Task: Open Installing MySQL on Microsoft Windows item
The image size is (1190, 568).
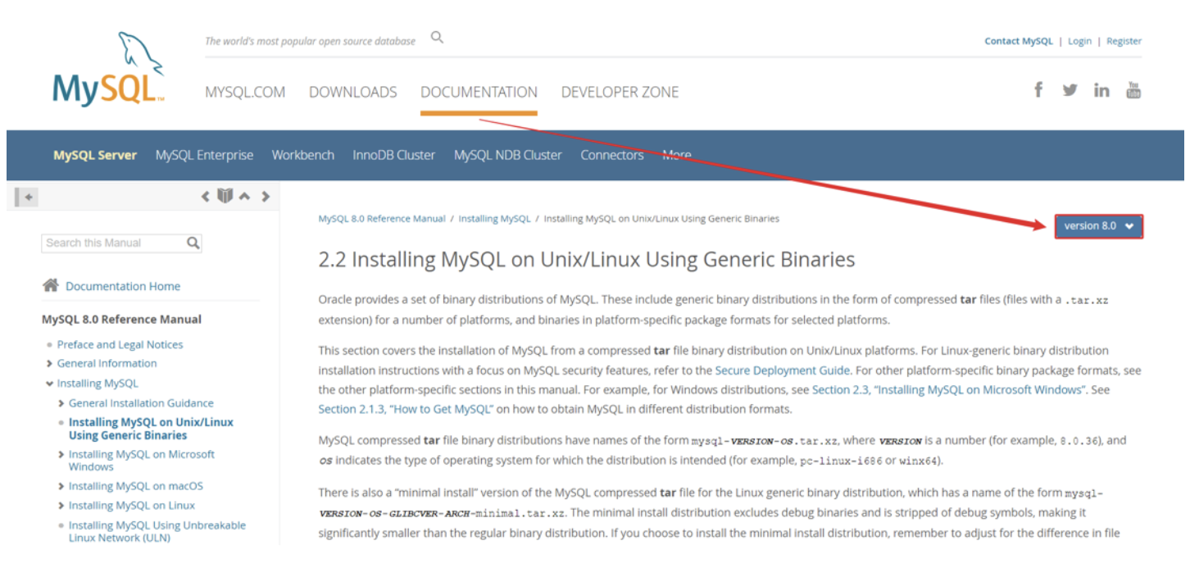Action: click(142, 461)
